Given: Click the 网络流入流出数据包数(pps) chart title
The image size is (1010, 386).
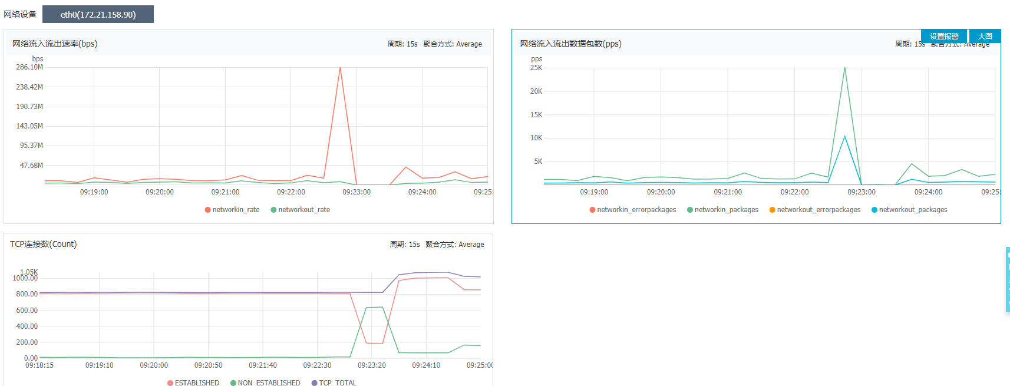Looking at the screenshot, I should coord(570,44).
